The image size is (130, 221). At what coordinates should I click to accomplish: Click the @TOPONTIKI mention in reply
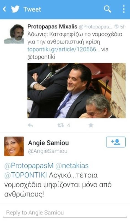(25, 175)
